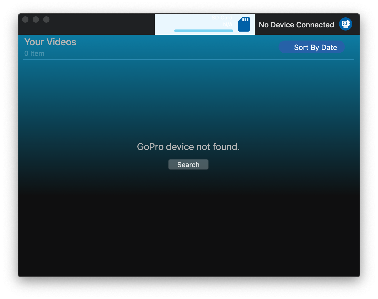Click the blue SD card icon
378x299 pixels.
click(244, 24)
